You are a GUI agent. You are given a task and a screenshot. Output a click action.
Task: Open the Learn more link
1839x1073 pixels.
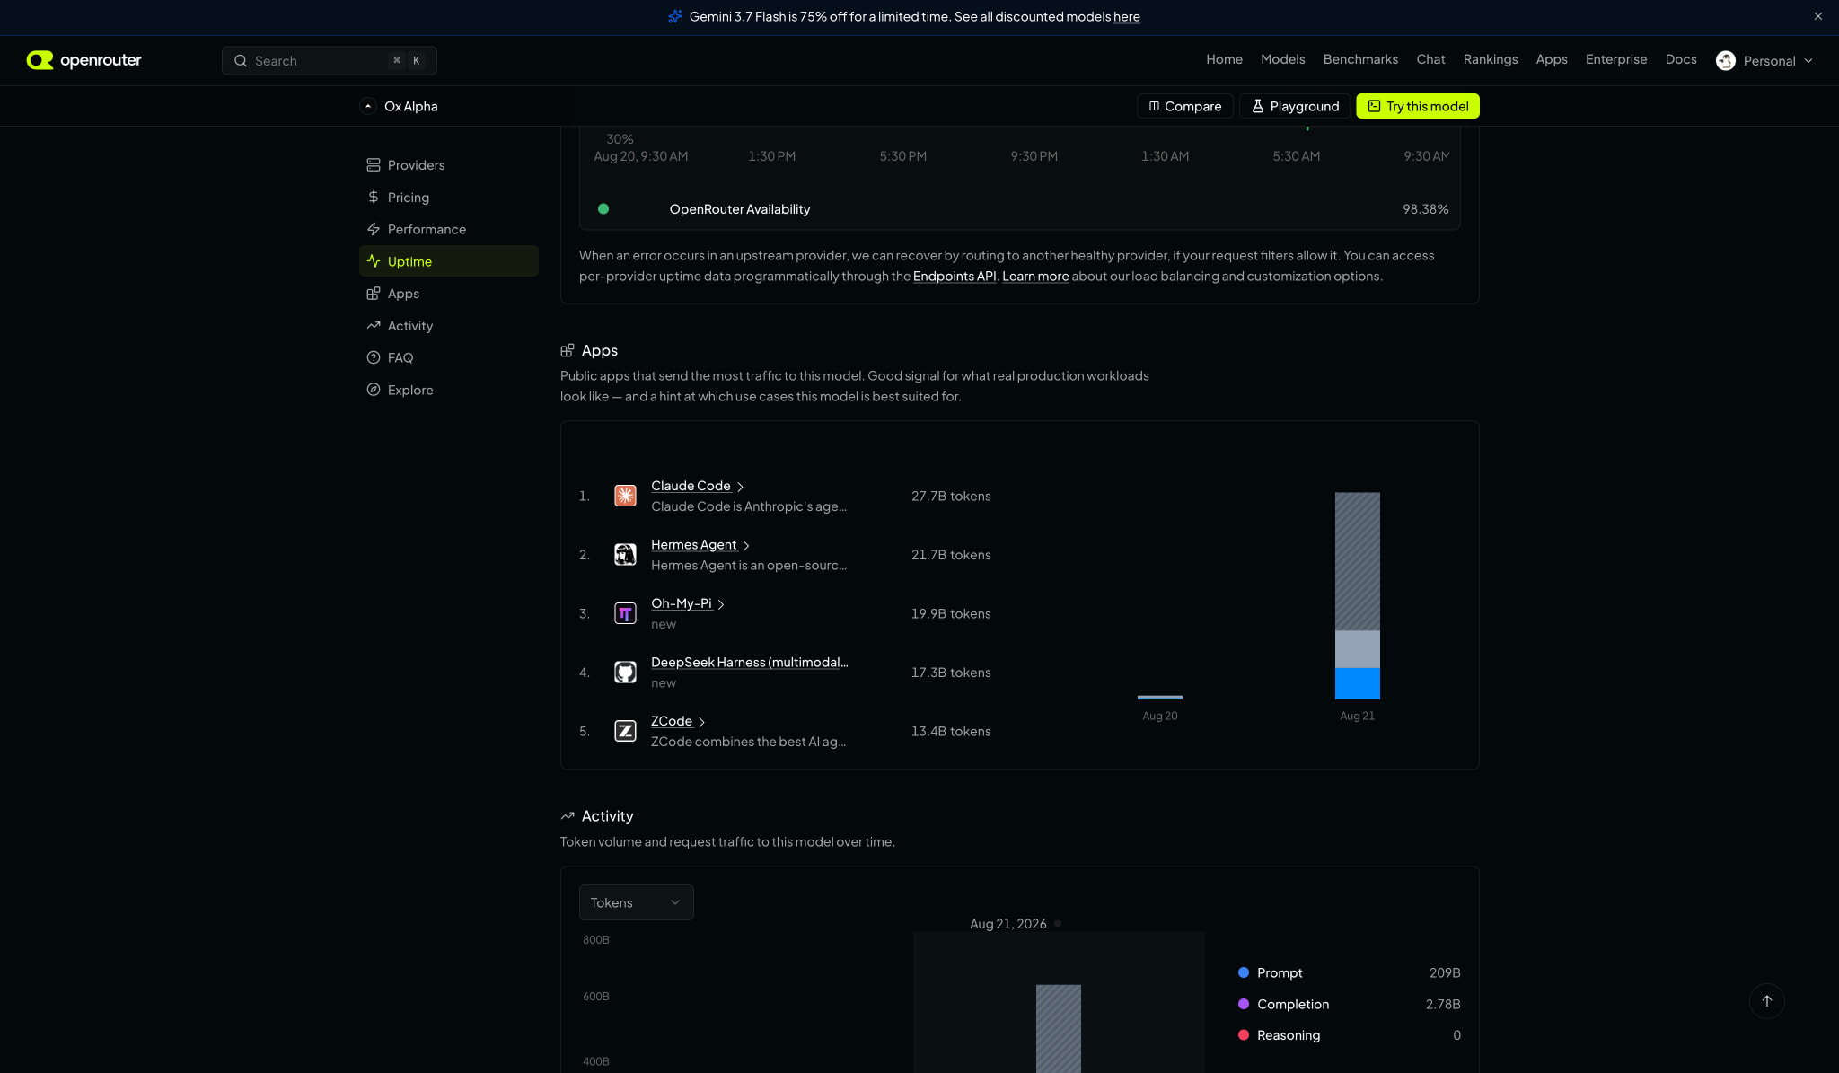pyautogui.click(x=1035, y=277)
